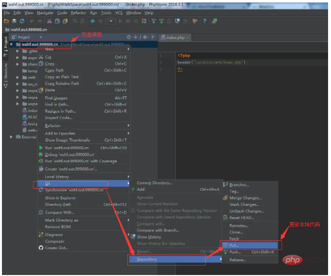Collapse the wshf.out.999000.cn project root
Viewport: 331px width, 276px height.
pyautogui.click(x=11, y=45)
